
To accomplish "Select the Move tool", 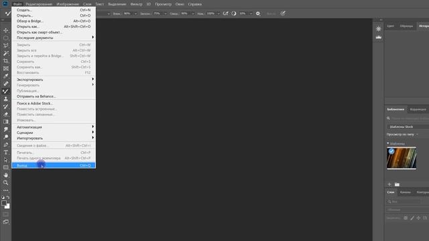I will (6, 30).
